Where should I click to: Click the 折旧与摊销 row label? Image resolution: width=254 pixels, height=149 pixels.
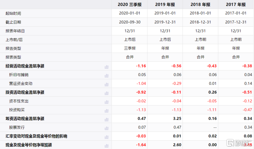coord(19,75)
